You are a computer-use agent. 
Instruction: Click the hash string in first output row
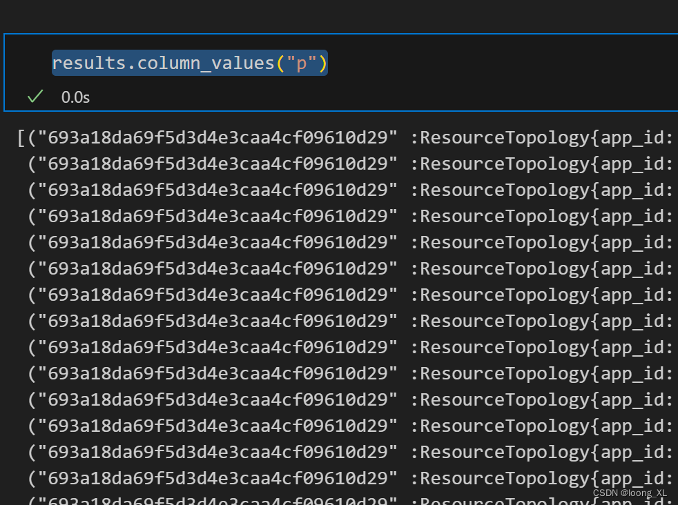(x=217, y=138)
